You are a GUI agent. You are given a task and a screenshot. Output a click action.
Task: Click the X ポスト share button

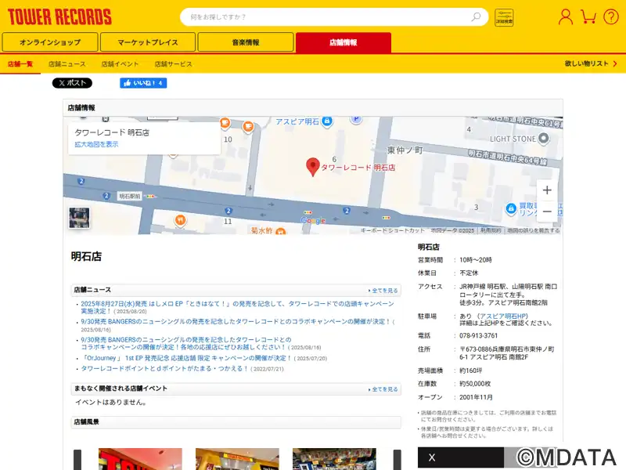pos(72,83)
